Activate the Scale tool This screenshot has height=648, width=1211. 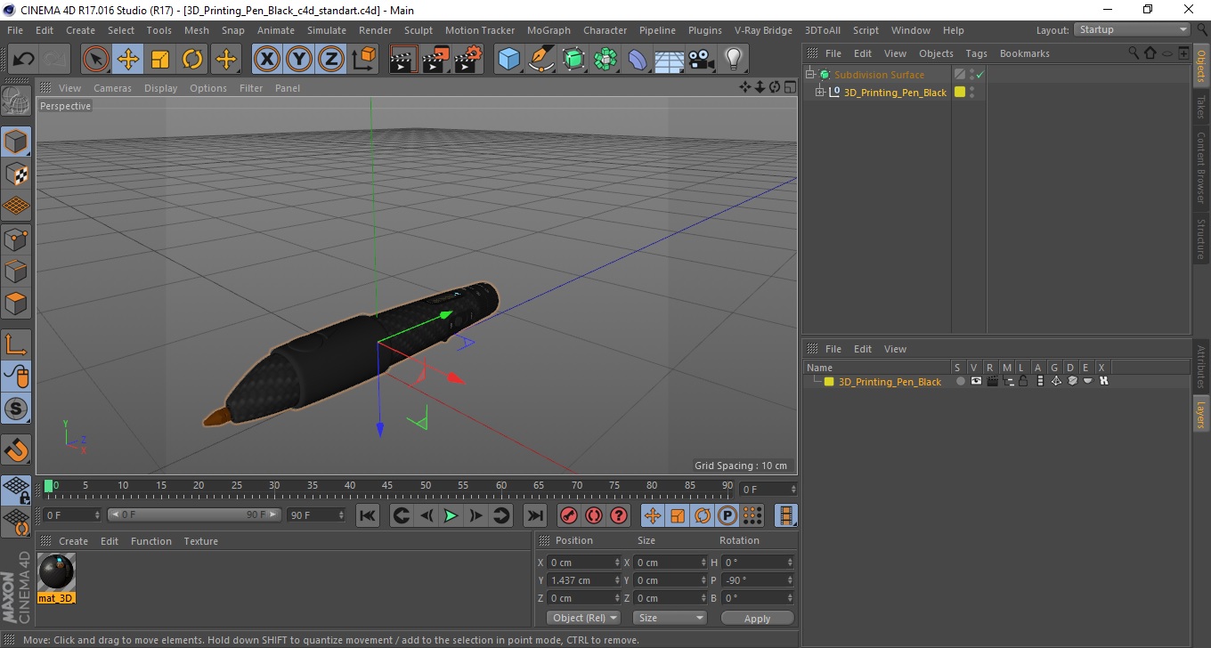160,60
